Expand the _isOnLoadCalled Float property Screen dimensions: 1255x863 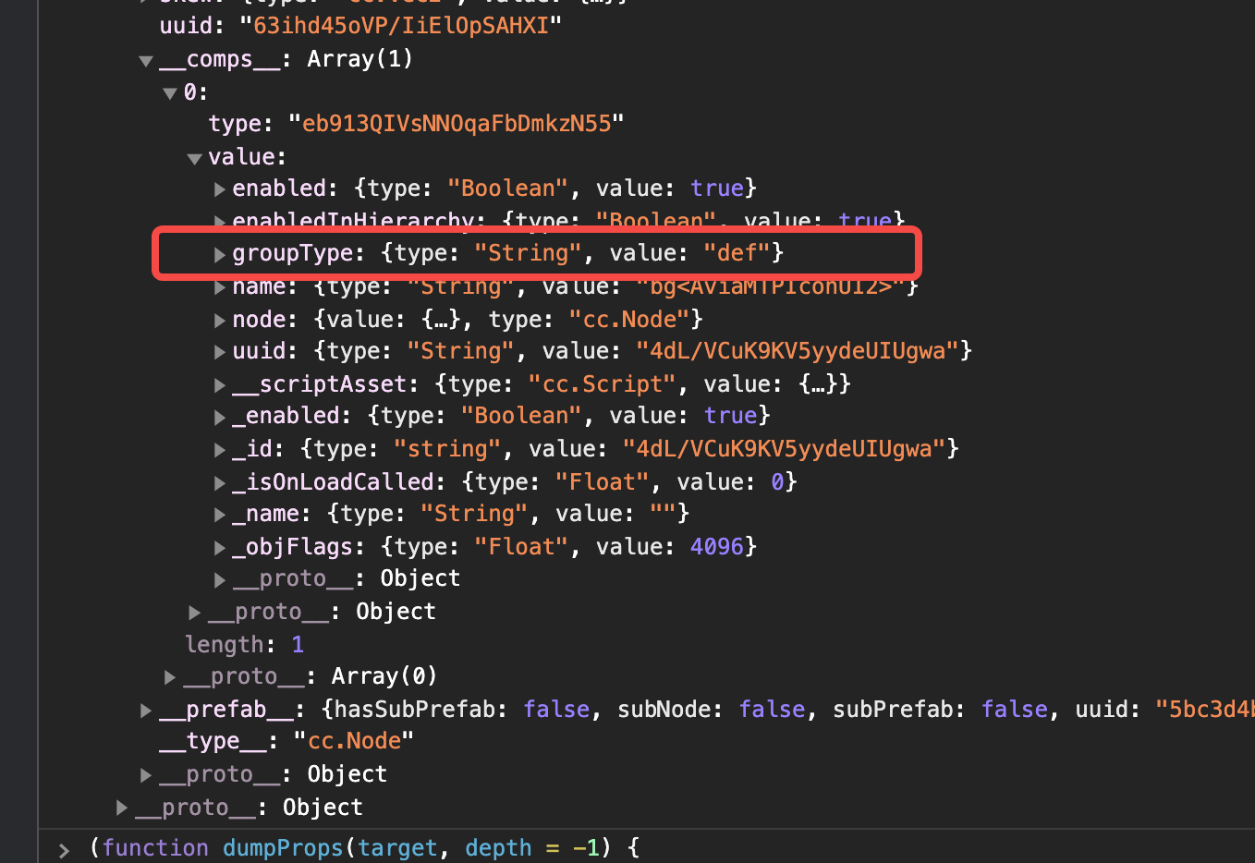pyautogui.click(x=220, y=481)
